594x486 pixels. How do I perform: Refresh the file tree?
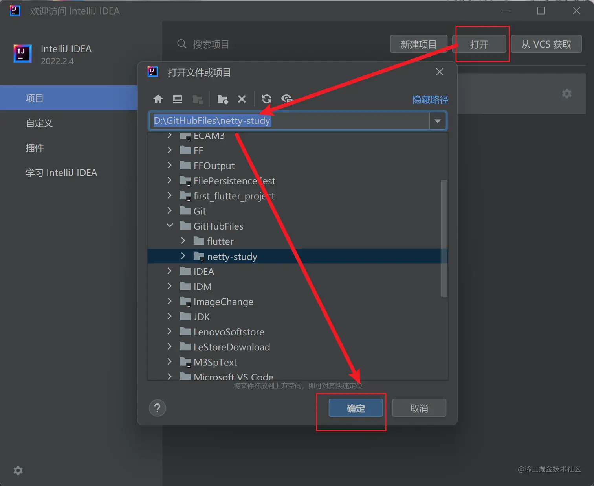point(267,99)
